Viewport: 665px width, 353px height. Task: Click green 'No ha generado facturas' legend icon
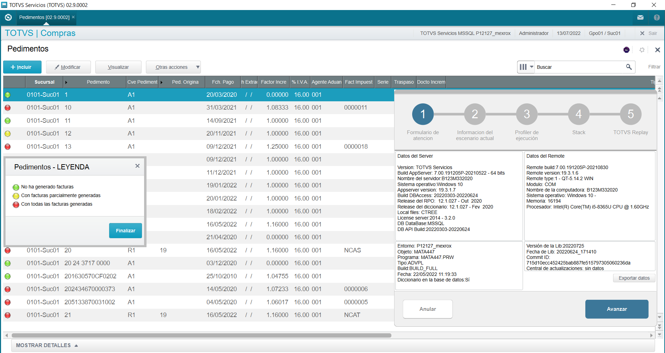coord(16,187)
